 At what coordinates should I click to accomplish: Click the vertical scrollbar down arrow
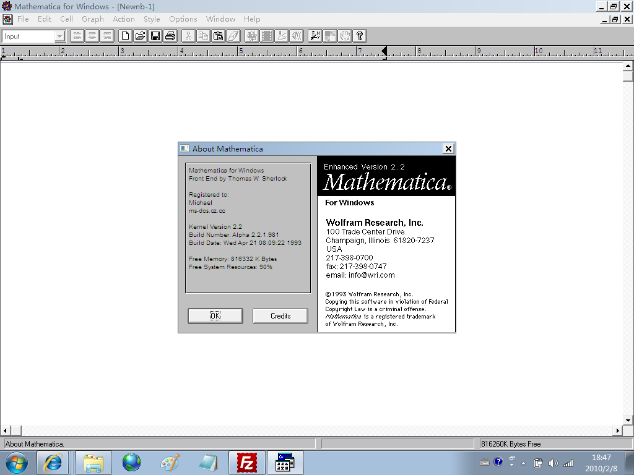628,420
